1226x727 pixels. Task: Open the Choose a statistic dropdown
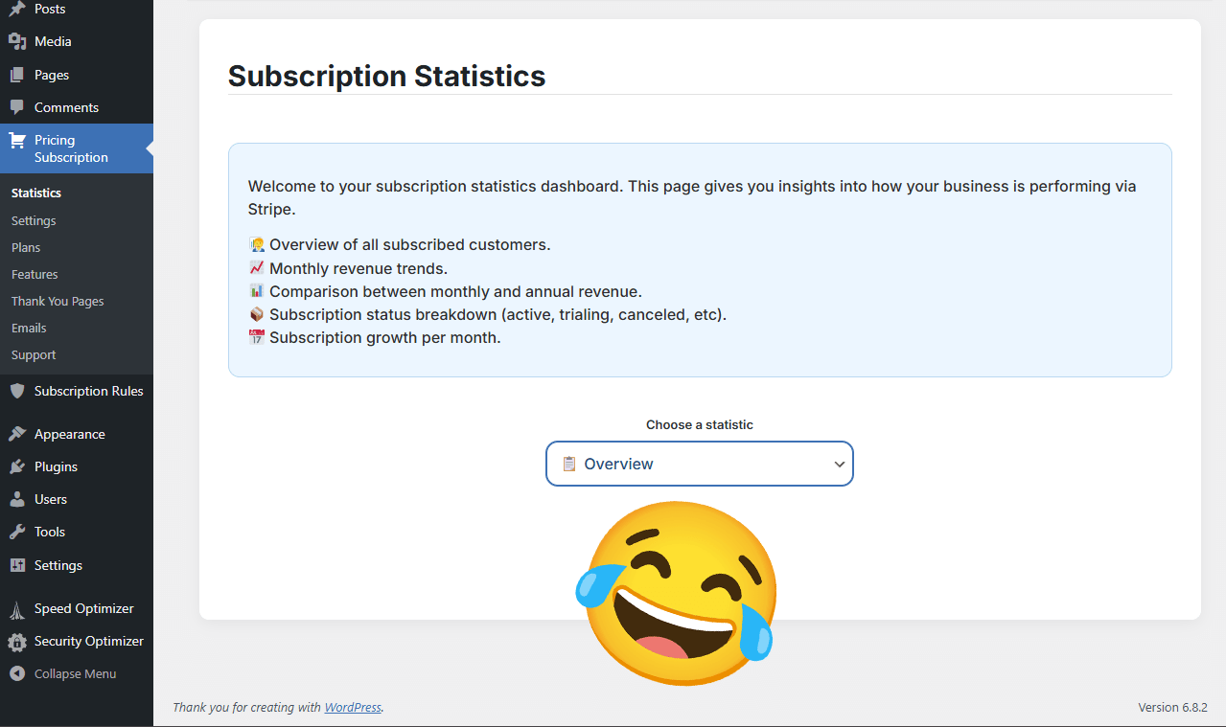(699, 464)
